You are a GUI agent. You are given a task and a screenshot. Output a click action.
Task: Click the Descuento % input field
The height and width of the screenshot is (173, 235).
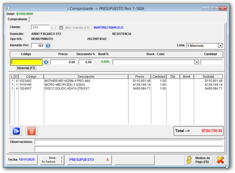pyautogui.click(x=86, y=62)
